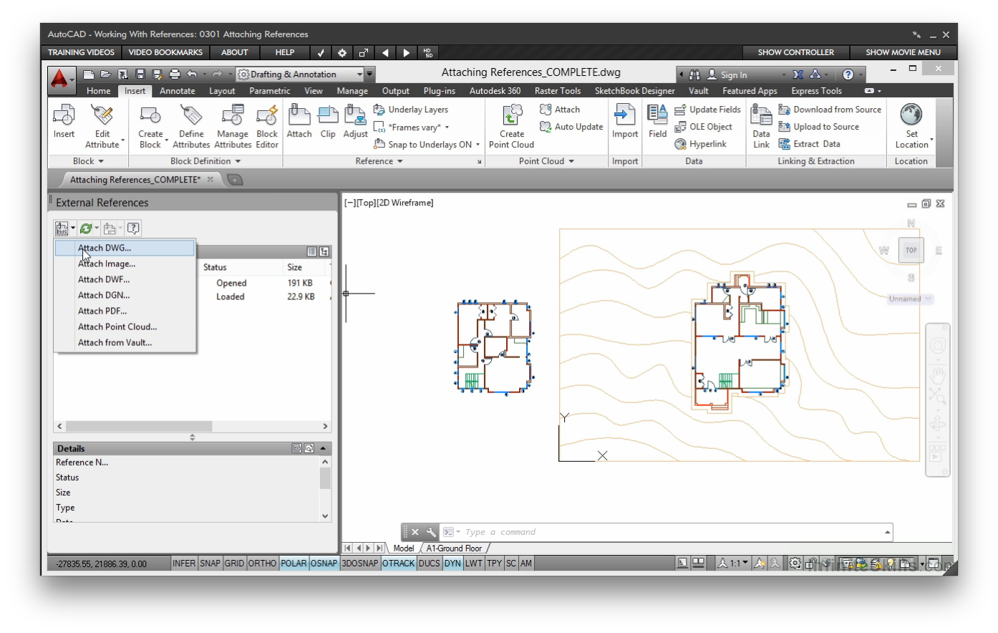The image size is (998, 633).
Task: Click Refresh references icon in External References
Action: (x=86, y=228)
